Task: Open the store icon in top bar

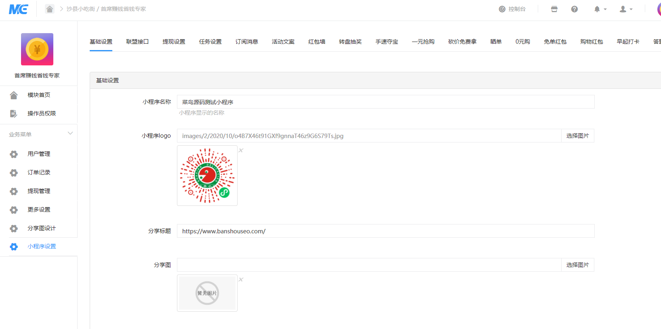Action: [x=554, y=9]
